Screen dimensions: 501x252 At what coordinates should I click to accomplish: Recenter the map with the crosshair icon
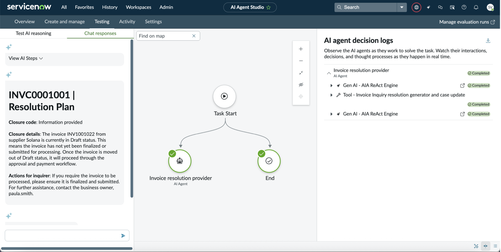(301, 97)
